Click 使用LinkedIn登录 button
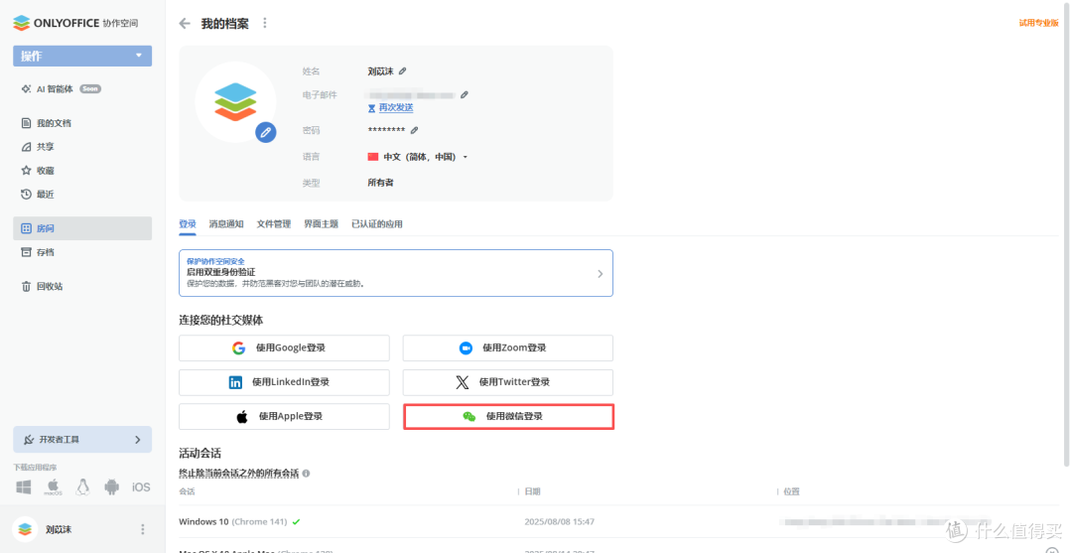Viewport: 1072px width, 553px height. coord(285,382)
